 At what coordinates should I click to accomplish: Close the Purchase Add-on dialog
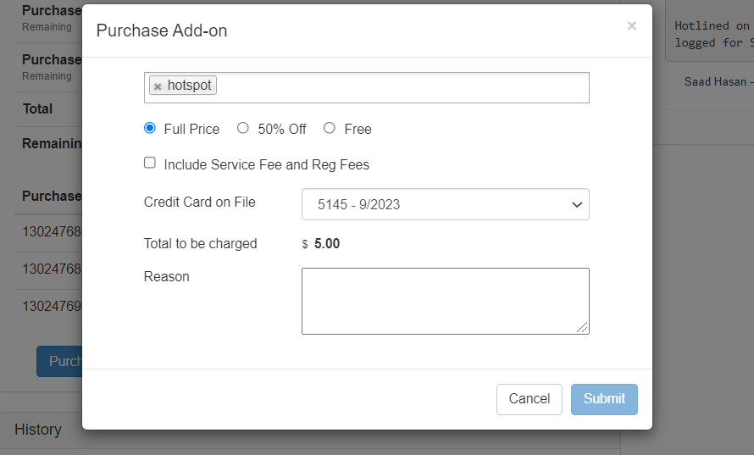pyautogui.click(x=631, y=26)
